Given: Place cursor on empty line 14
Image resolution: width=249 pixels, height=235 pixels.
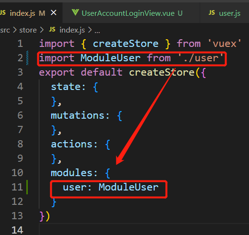Looking at the screenshot, I should click(144, 230).
